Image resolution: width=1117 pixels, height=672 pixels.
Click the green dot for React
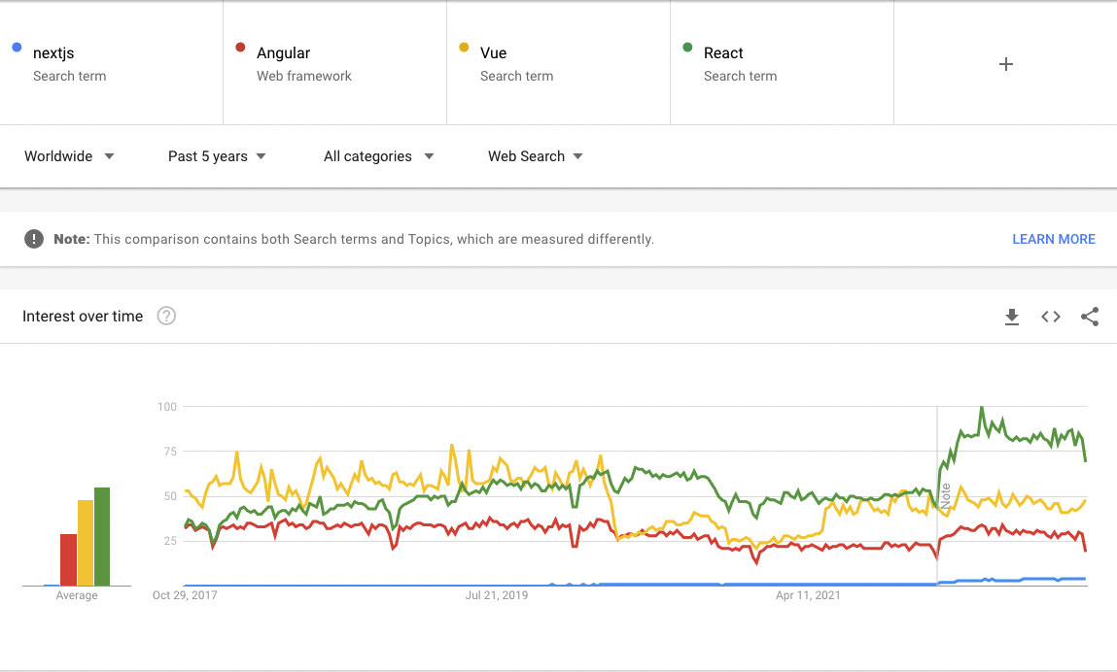click(x=687, y=48)
